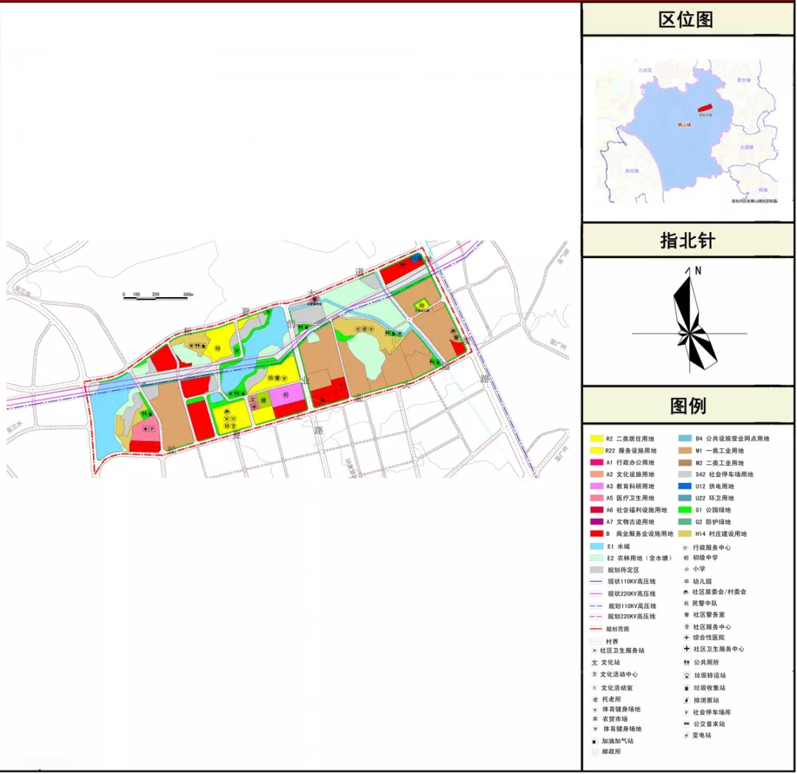The height and width of the screenshot is (774, 797).
Task: Click the 图例 legend heading
Action: (x=687, y=405)
